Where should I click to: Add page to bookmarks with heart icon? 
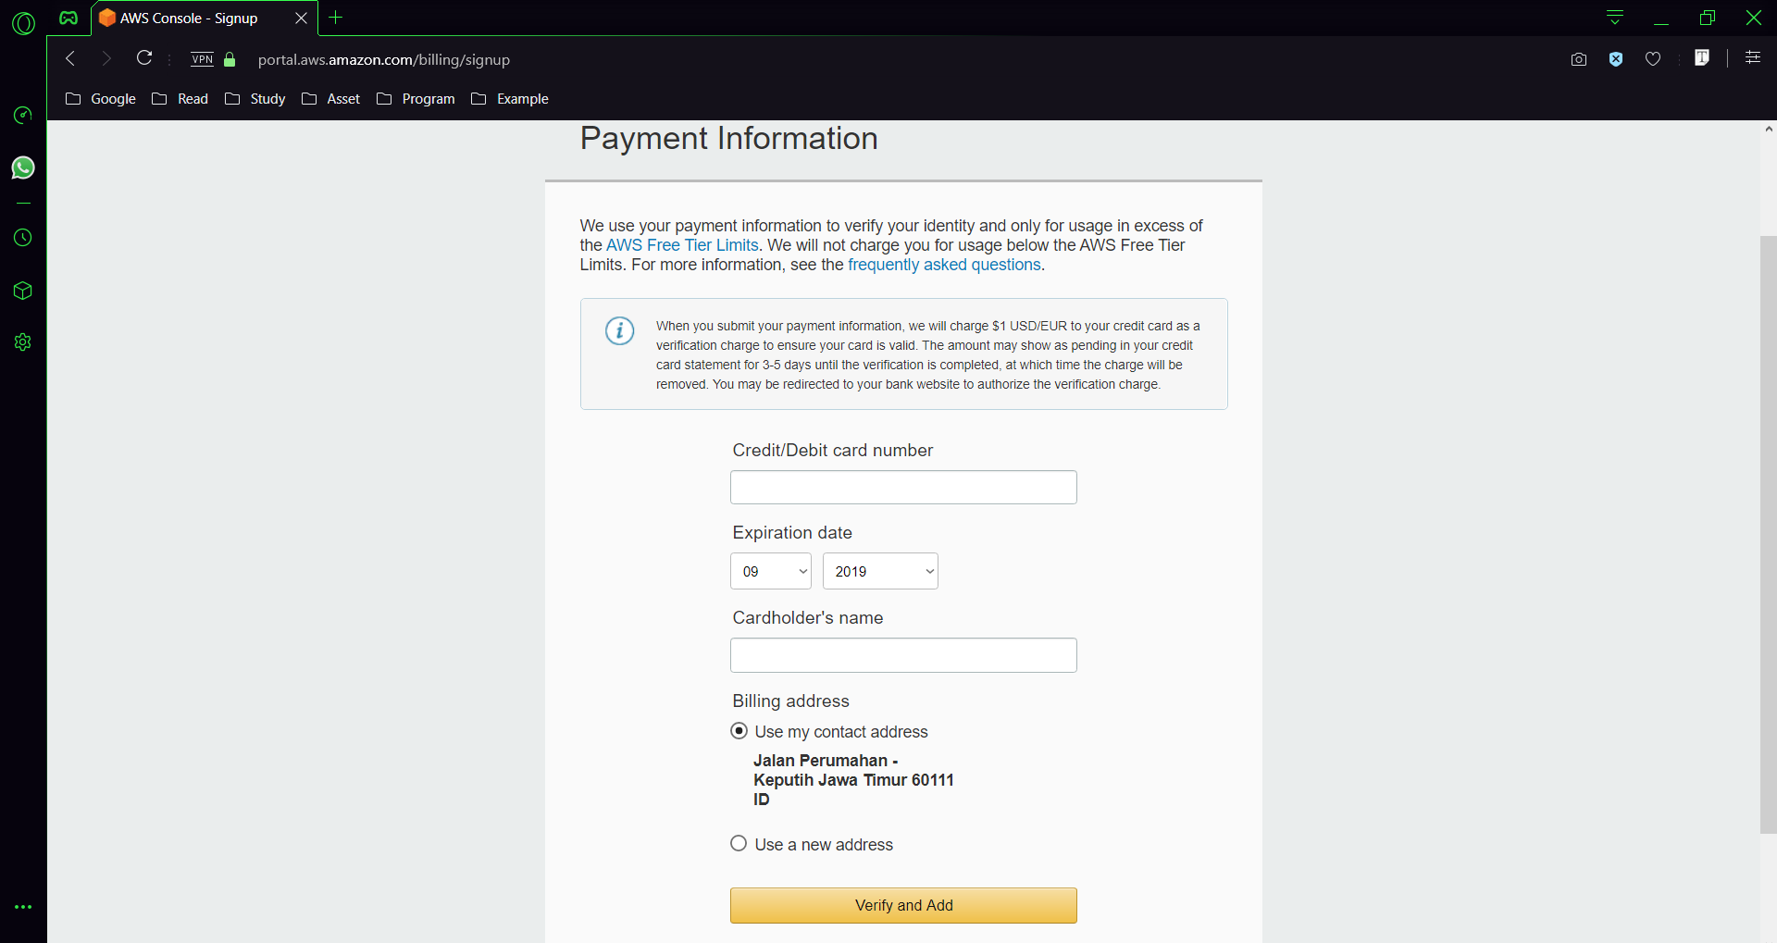click(1653, 59)
